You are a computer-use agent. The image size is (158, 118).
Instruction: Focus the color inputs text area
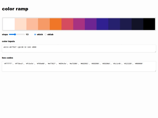click(x=79, y=49)
